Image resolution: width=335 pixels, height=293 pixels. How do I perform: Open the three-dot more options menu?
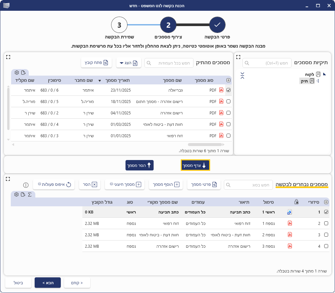click(x=26, y=185)
